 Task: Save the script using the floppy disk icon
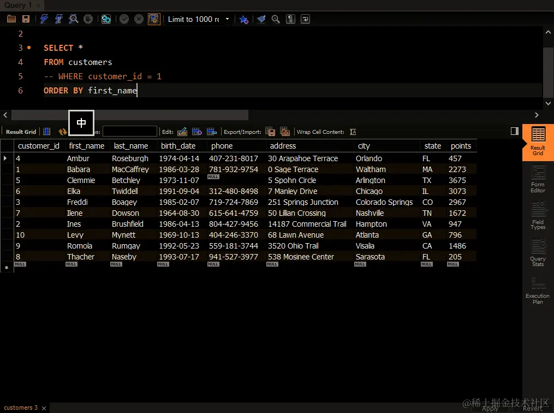(x=26, y=19)
